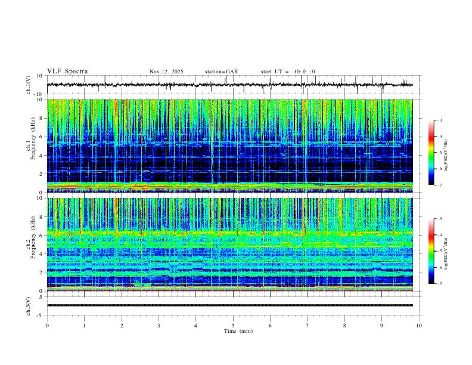Click the "VLF Spectra" plot title
This screenshot has height=365, width=472.
pyautogui.click(x=67, y=72)
